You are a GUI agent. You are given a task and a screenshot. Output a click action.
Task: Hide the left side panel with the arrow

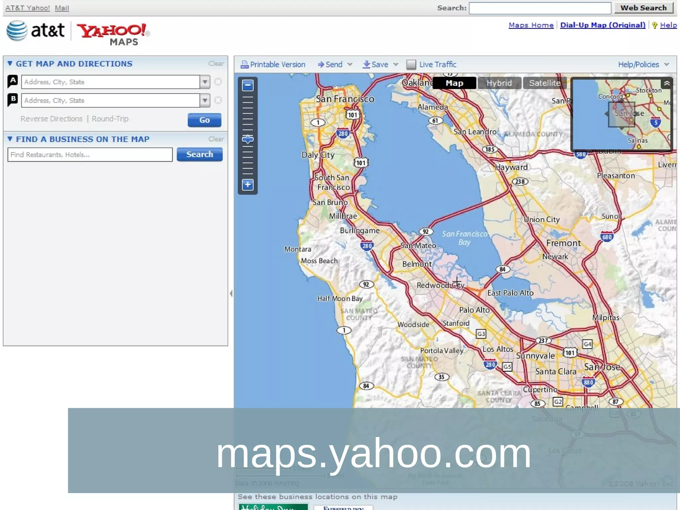231,293
